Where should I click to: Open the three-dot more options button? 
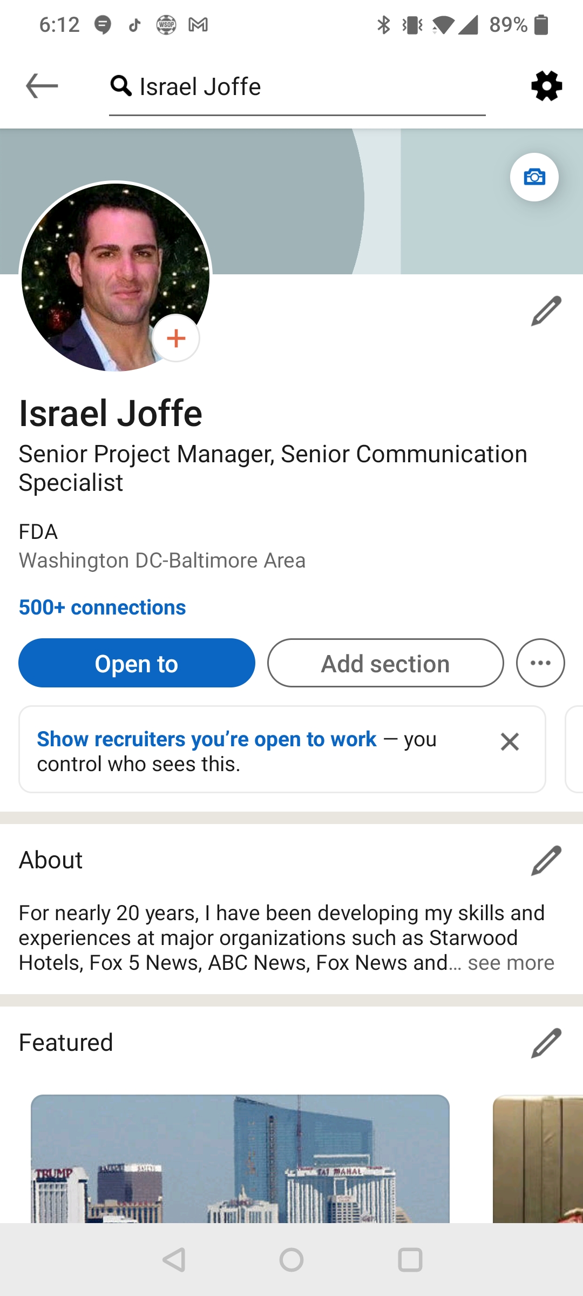[x=540, y=663]
